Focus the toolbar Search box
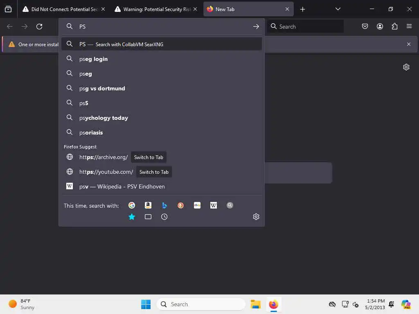 click(x=305, y=27)
